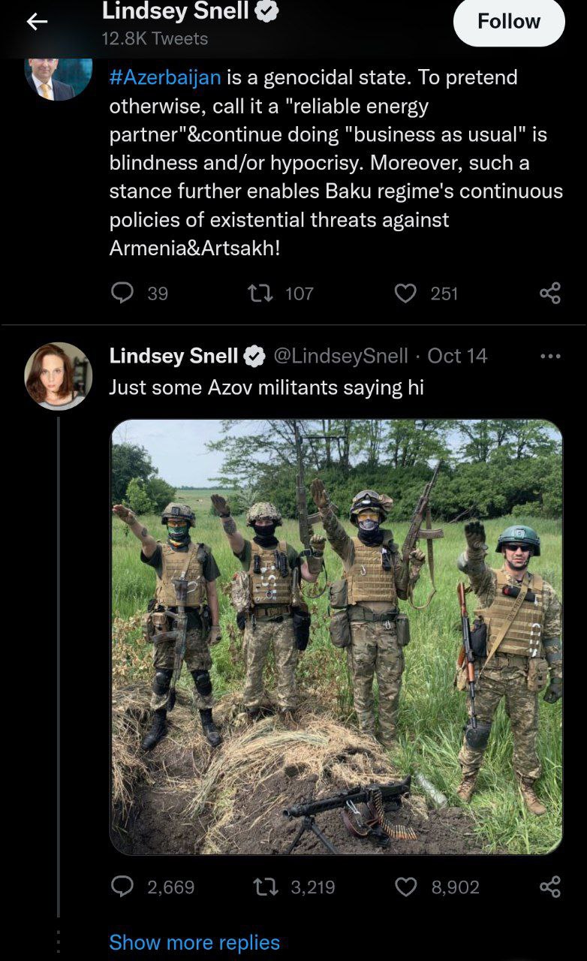Screen dimensions: 587x961
Task: Tap the Lindsey Snell name in the header
Action: (175, 11)
